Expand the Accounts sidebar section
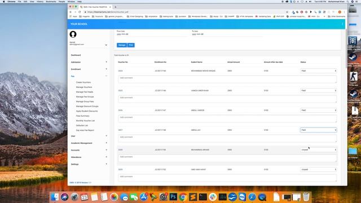Screen dimensions: 361x203 106,150
